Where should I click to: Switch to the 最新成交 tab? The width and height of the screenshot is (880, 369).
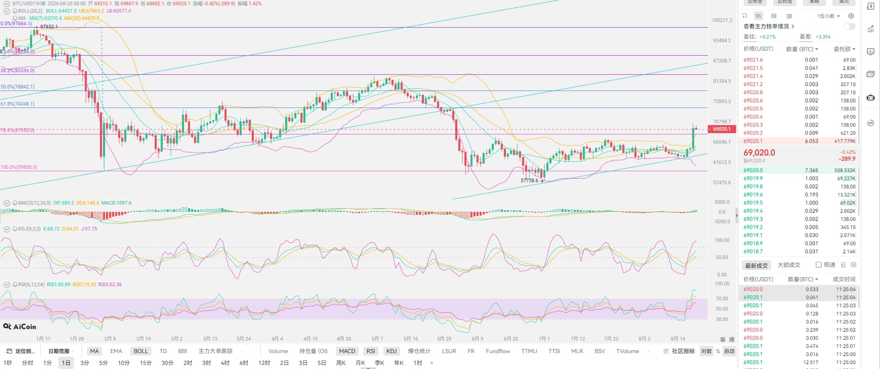(x=757, y=265)
